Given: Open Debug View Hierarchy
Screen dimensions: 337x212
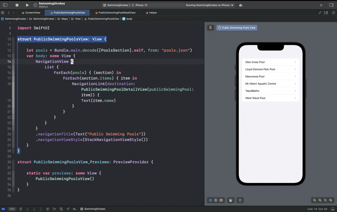Looking at the screenshot, I should tap(48, 209).
